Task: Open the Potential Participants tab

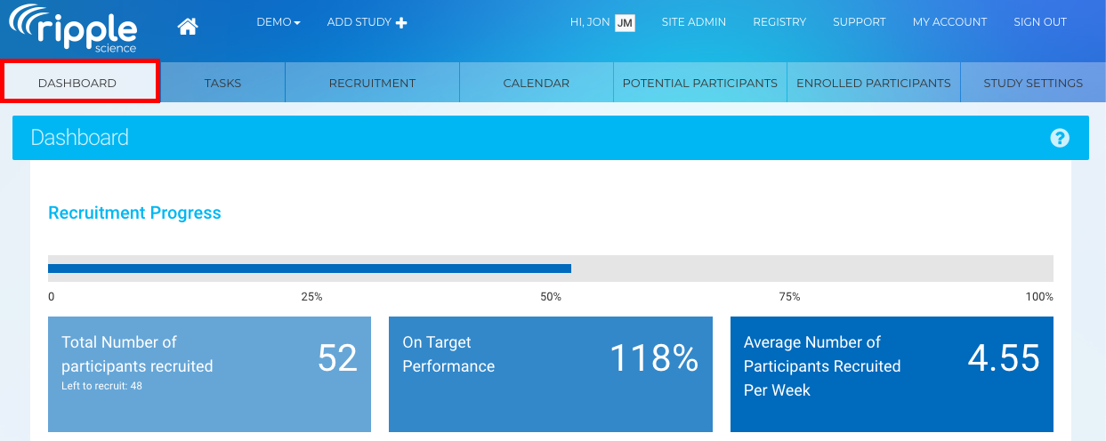Action: (699, 83)
